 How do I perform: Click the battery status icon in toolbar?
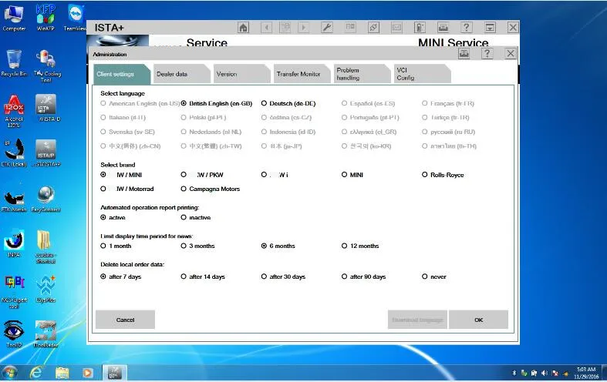pyautogui.click(x=420, y=28)
